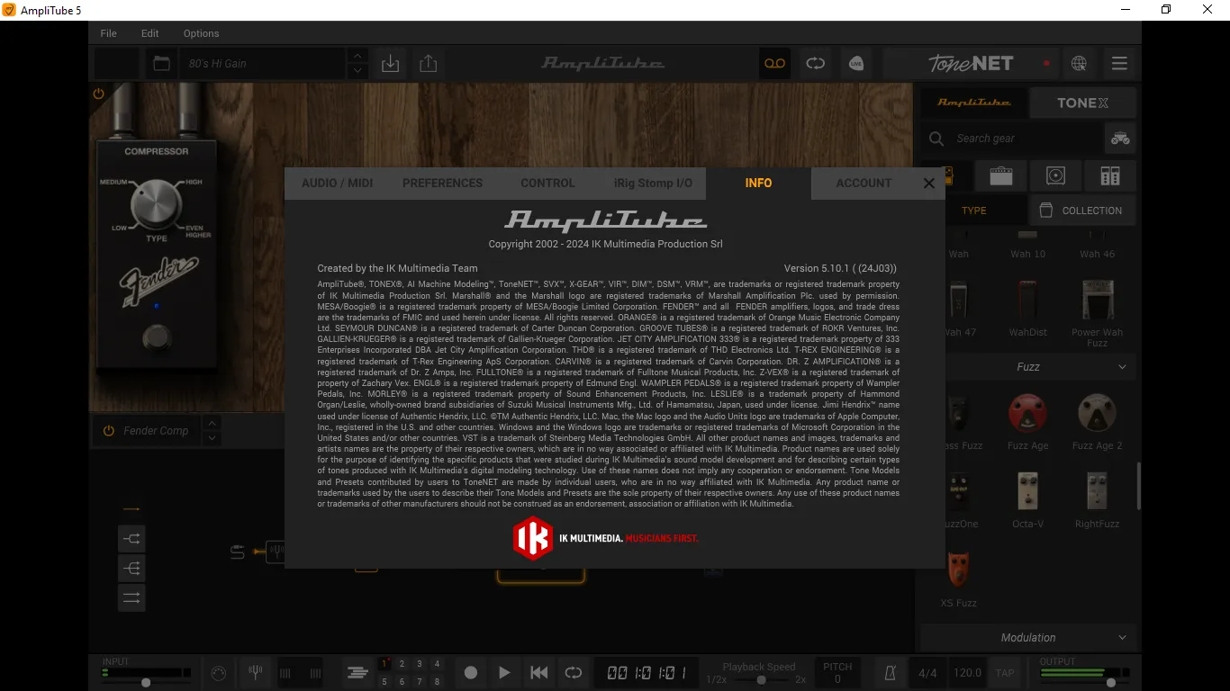The height and width of the screenshot is (691, 1230).
Task: Open the tuner fork icon
Action: (255, 672)
